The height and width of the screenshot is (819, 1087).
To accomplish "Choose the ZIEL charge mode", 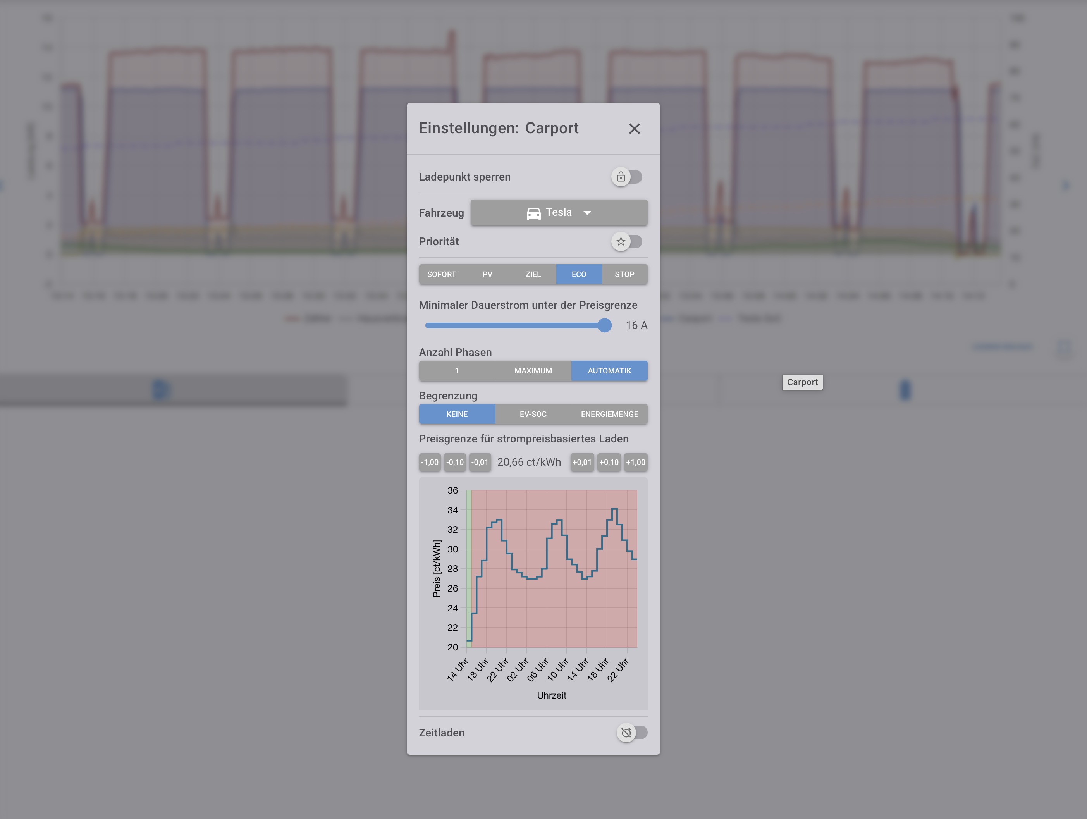I will tap(533, 274).
